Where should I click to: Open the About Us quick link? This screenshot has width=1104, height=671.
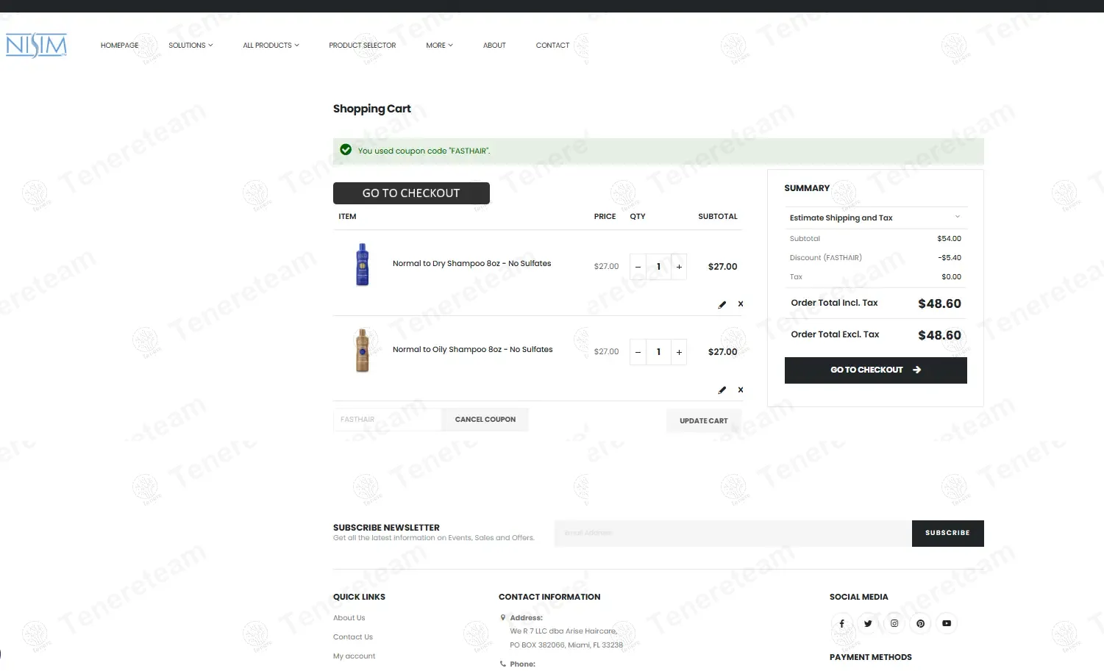(349, 618)
